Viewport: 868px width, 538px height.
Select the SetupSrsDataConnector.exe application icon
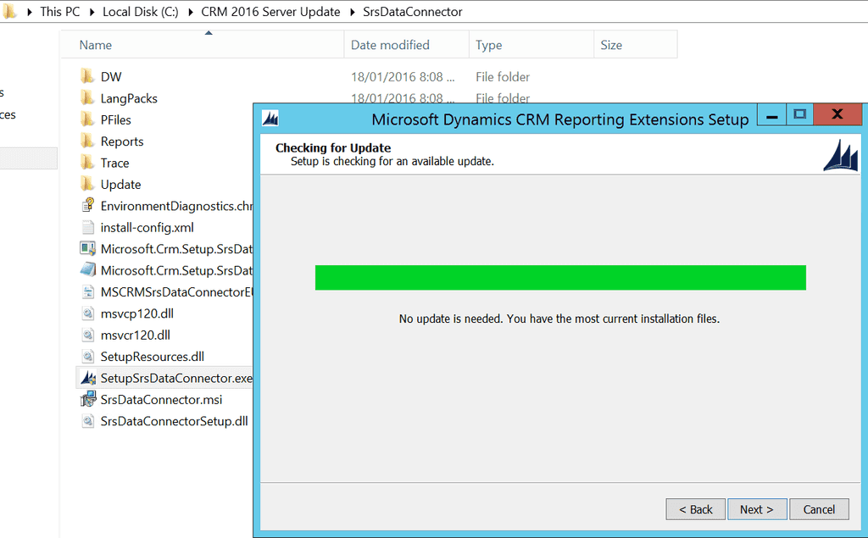87,377
